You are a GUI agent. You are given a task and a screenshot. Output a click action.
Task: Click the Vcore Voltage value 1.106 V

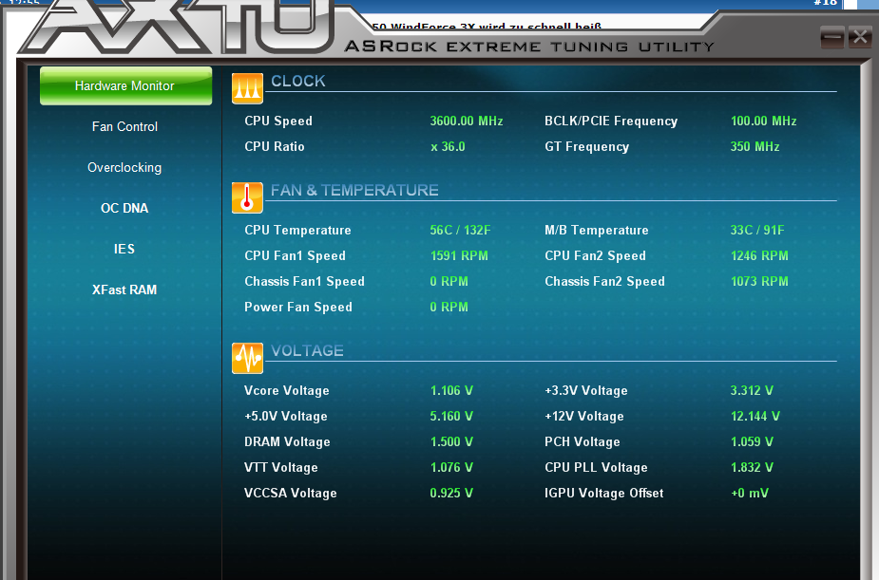451,391
